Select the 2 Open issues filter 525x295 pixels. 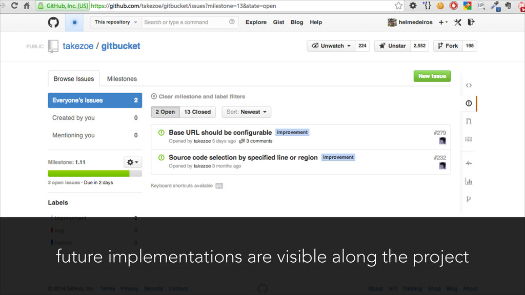[x=165, y=112]
